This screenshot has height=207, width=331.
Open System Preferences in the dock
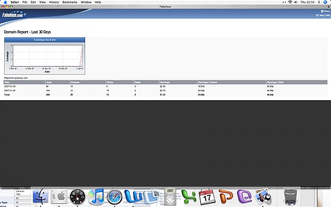(x=59, y=197)
